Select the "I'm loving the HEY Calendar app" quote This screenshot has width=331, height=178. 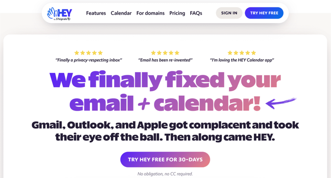point(242,60)
